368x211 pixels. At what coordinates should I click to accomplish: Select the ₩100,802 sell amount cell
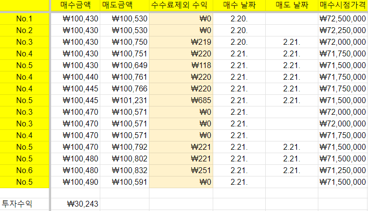125,158
